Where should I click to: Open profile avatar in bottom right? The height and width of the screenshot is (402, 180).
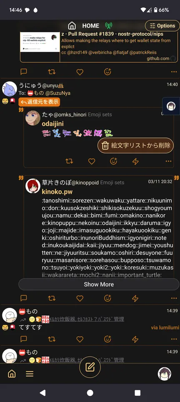click(165, 374)
